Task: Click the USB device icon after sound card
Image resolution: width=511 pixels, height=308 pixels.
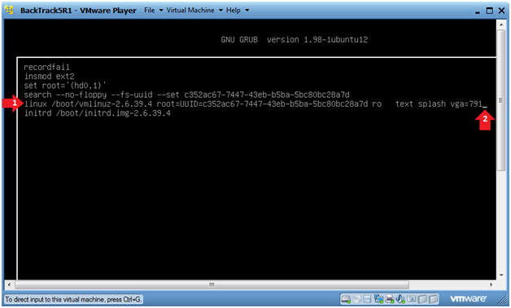Action: (412, 298)
